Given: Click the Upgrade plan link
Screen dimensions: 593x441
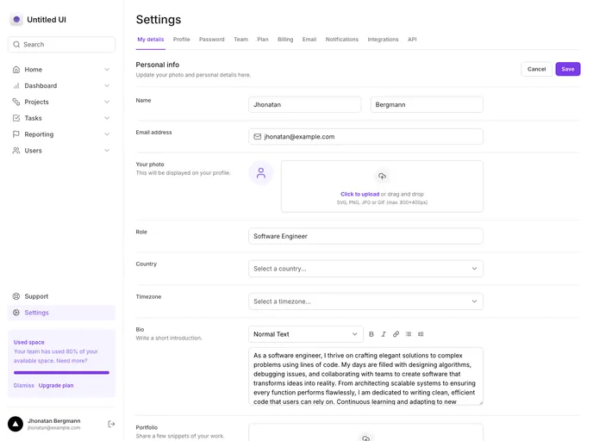Looking at the screenshot, I should pyautogui.click(x=56, y=386).
